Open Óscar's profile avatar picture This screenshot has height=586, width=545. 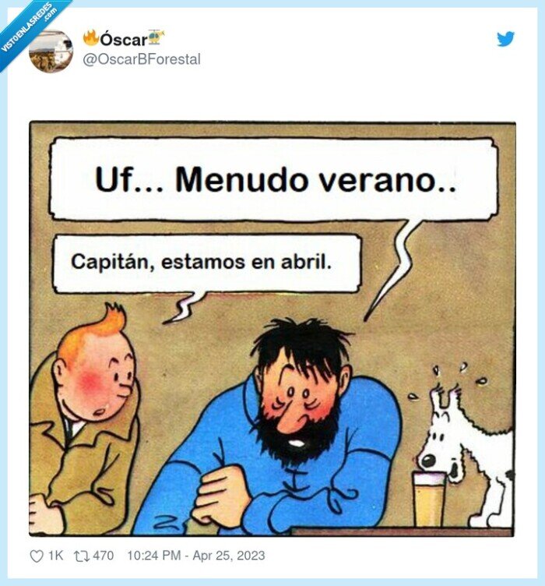51,51
